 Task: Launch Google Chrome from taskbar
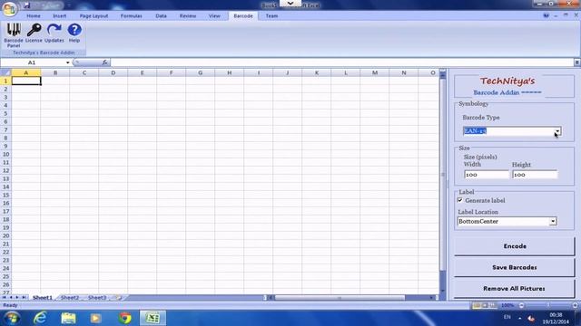click(125, 318)
